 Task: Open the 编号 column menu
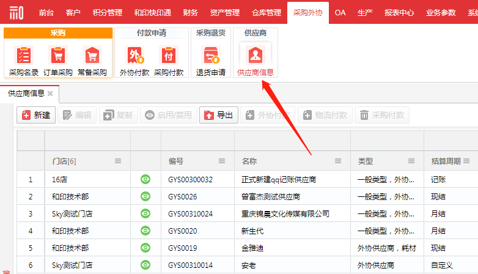tap(222, 161)
